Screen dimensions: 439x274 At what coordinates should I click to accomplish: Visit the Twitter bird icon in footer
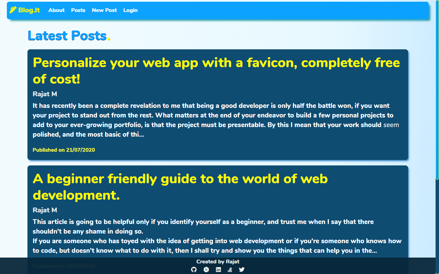[x=242, y=270]
